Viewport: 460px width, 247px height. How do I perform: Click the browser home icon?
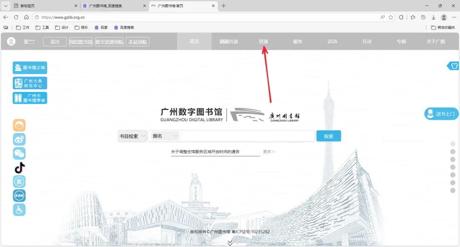point(26,17)
